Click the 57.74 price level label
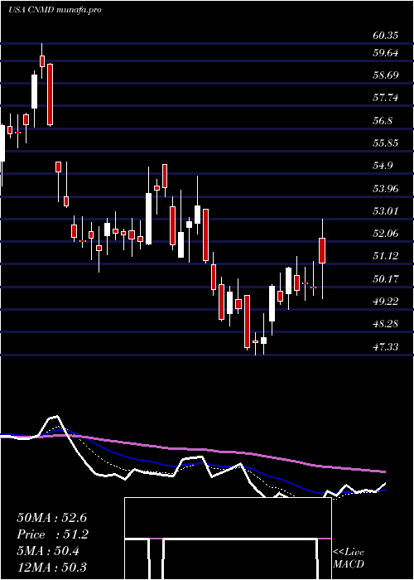This screenshot has height=580, width=414. [x=386, y=98]
